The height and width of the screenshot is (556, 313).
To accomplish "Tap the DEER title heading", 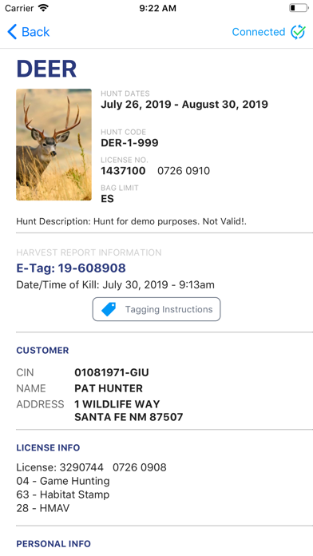I will tap(46, 69).
